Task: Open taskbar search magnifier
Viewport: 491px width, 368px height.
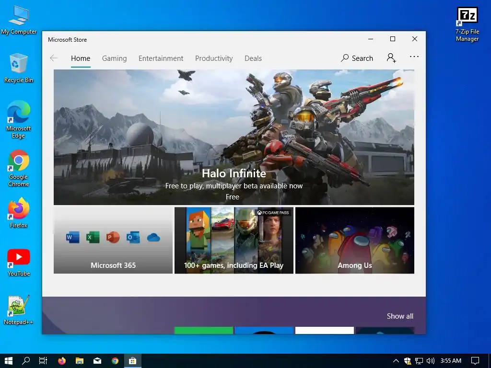Action: tap(26, 361)
